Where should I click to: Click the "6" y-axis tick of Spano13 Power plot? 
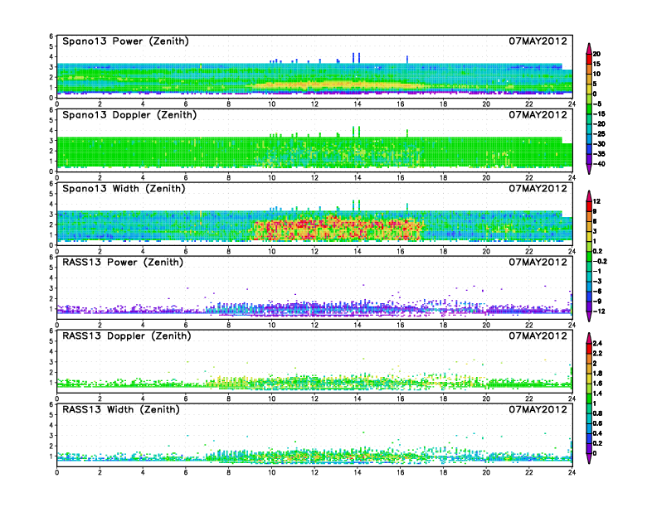click(51, 36)
